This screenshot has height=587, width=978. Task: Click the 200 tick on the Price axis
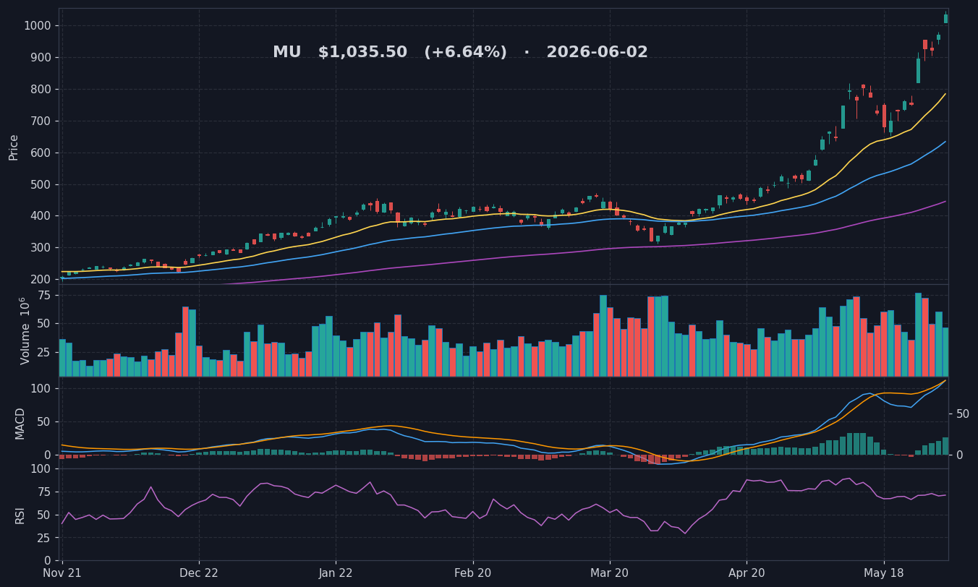pyautogui.click(x=41, y=279)
